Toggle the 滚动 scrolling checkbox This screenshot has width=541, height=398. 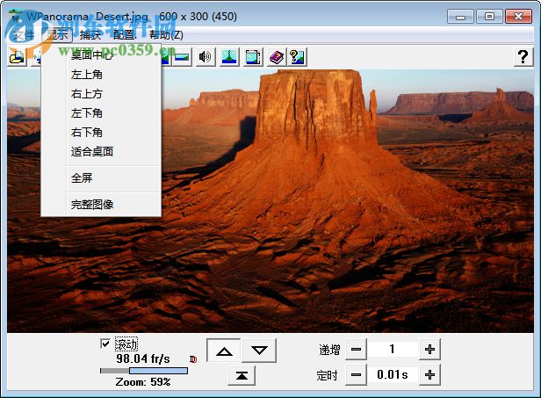105,344
